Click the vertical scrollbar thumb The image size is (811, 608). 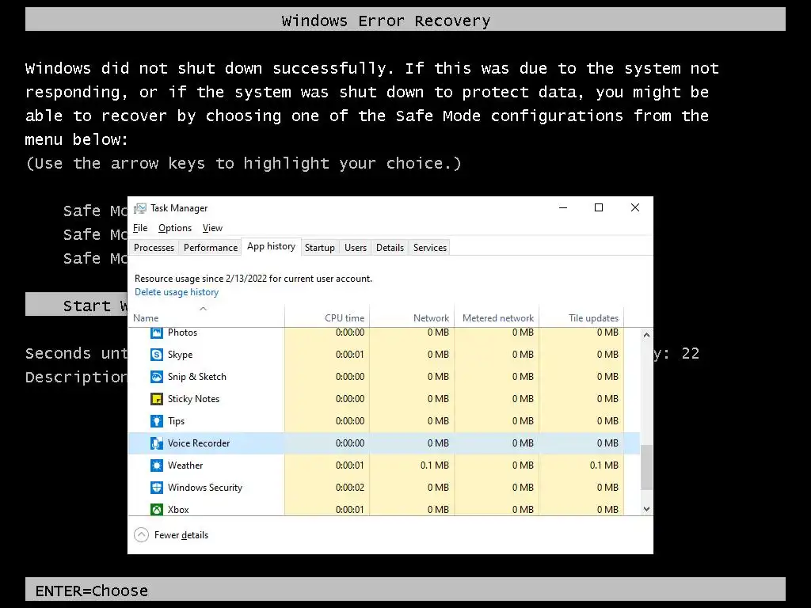click(646, 467)
